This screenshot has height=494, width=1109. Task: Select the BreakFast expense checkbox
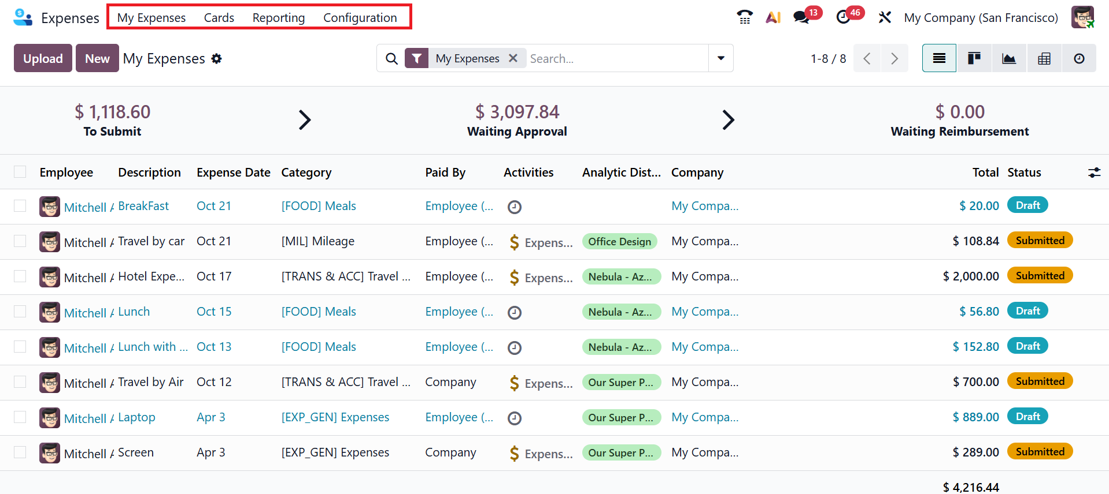pos(20,206)
